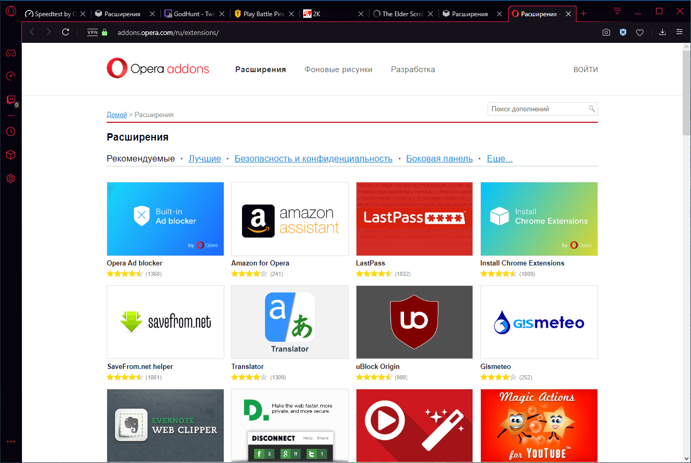Open the Opera menu logo button
Screen dimensions: 691x463
point(11,11)
